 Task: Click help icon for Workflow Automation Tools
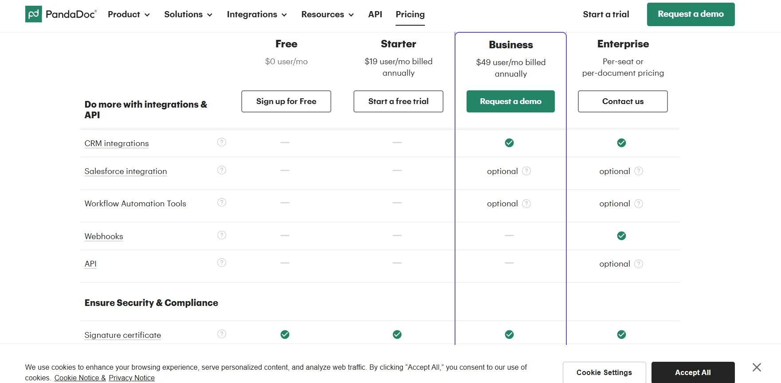pyautogui.click(x=222, y=202)
